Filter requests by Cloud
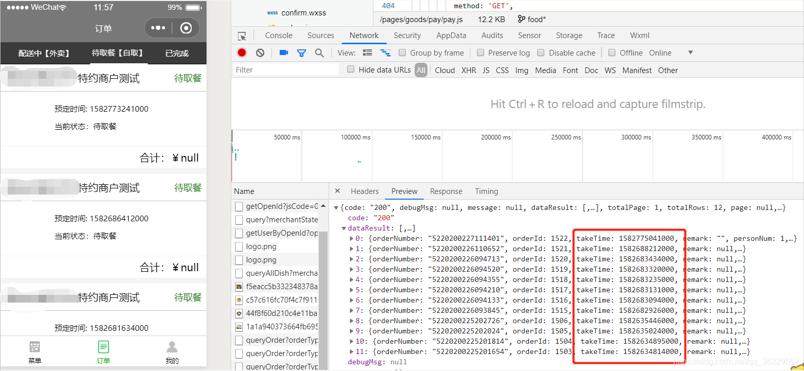The width and height of the screenshot is (804, 371). tap(445, 70)
